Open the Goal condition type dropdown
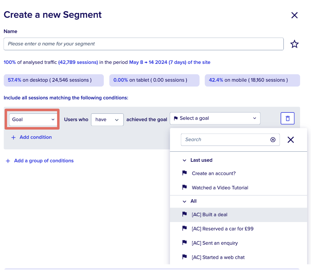The height and width of the screenshot is (271, 311). pyautogui.click(x=32, y=119)
